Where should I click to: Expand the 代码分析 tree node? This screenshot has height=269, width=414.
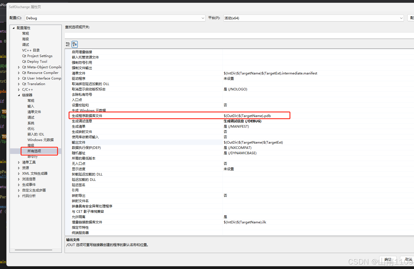pyautogui.click(x=19, y=196)
